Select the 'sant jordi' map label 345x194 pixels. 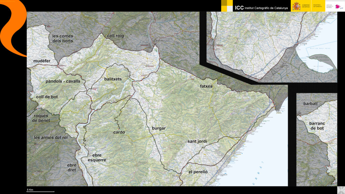197,141
